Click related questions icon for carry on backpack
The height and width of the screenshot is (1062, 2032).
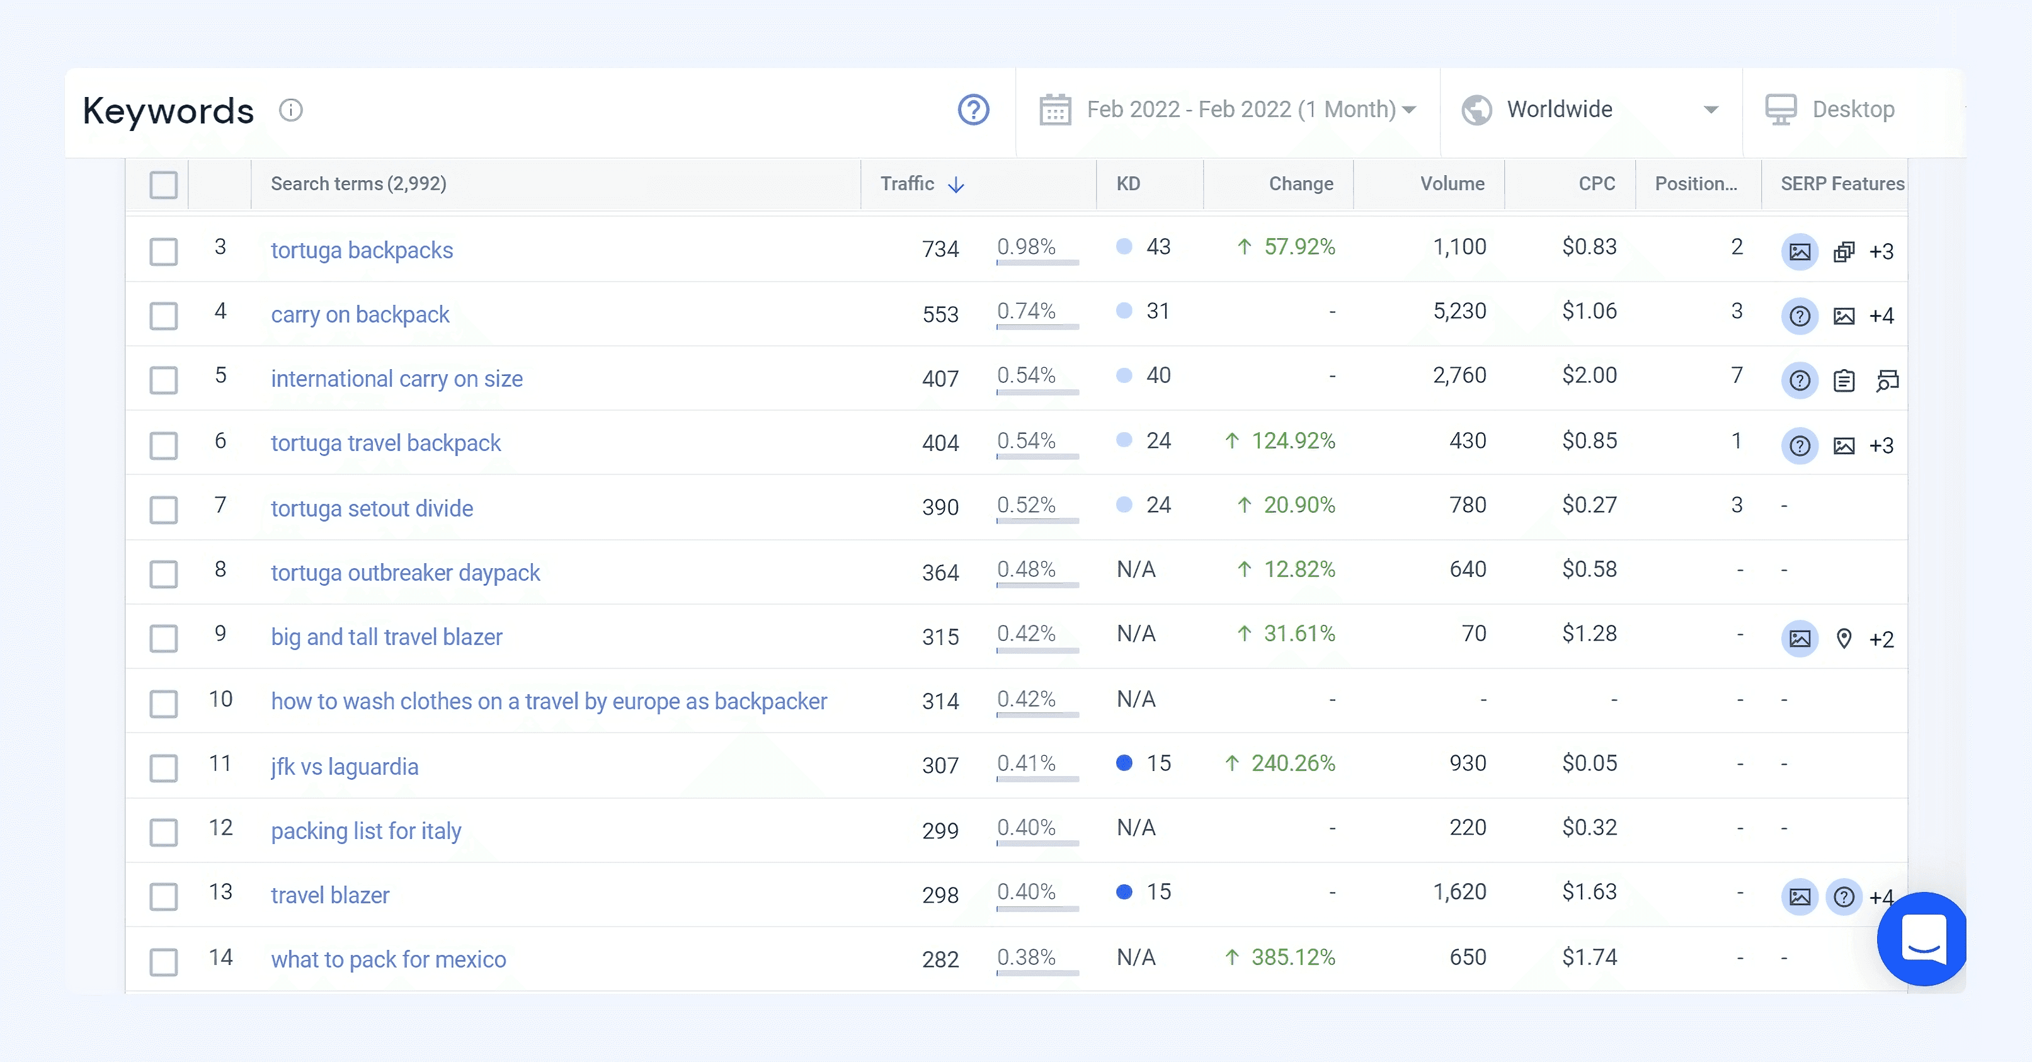tap(1800, 316)
